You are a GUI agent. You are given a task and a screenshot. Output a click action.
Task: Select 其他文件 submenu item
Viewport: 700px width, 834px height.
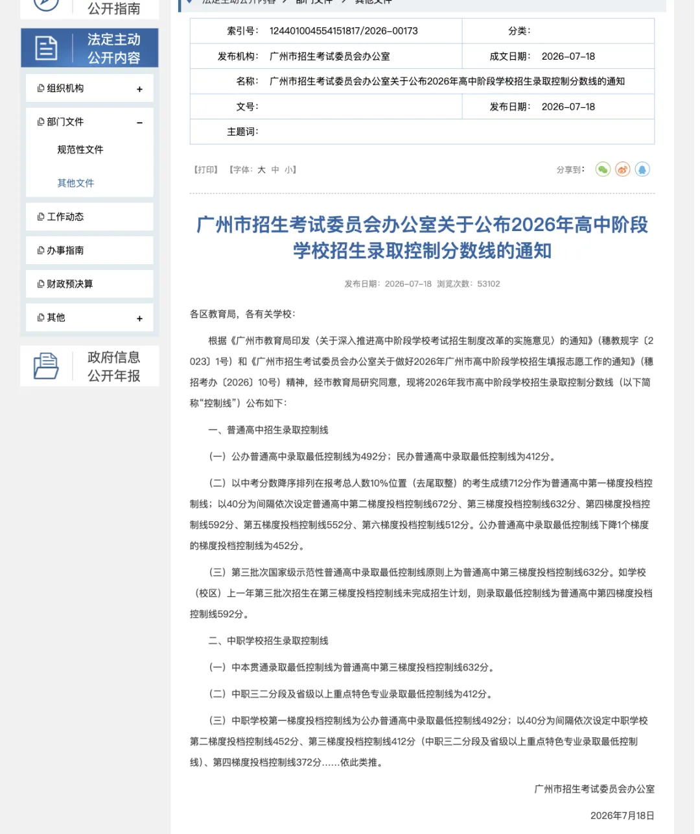click(76, 183)
